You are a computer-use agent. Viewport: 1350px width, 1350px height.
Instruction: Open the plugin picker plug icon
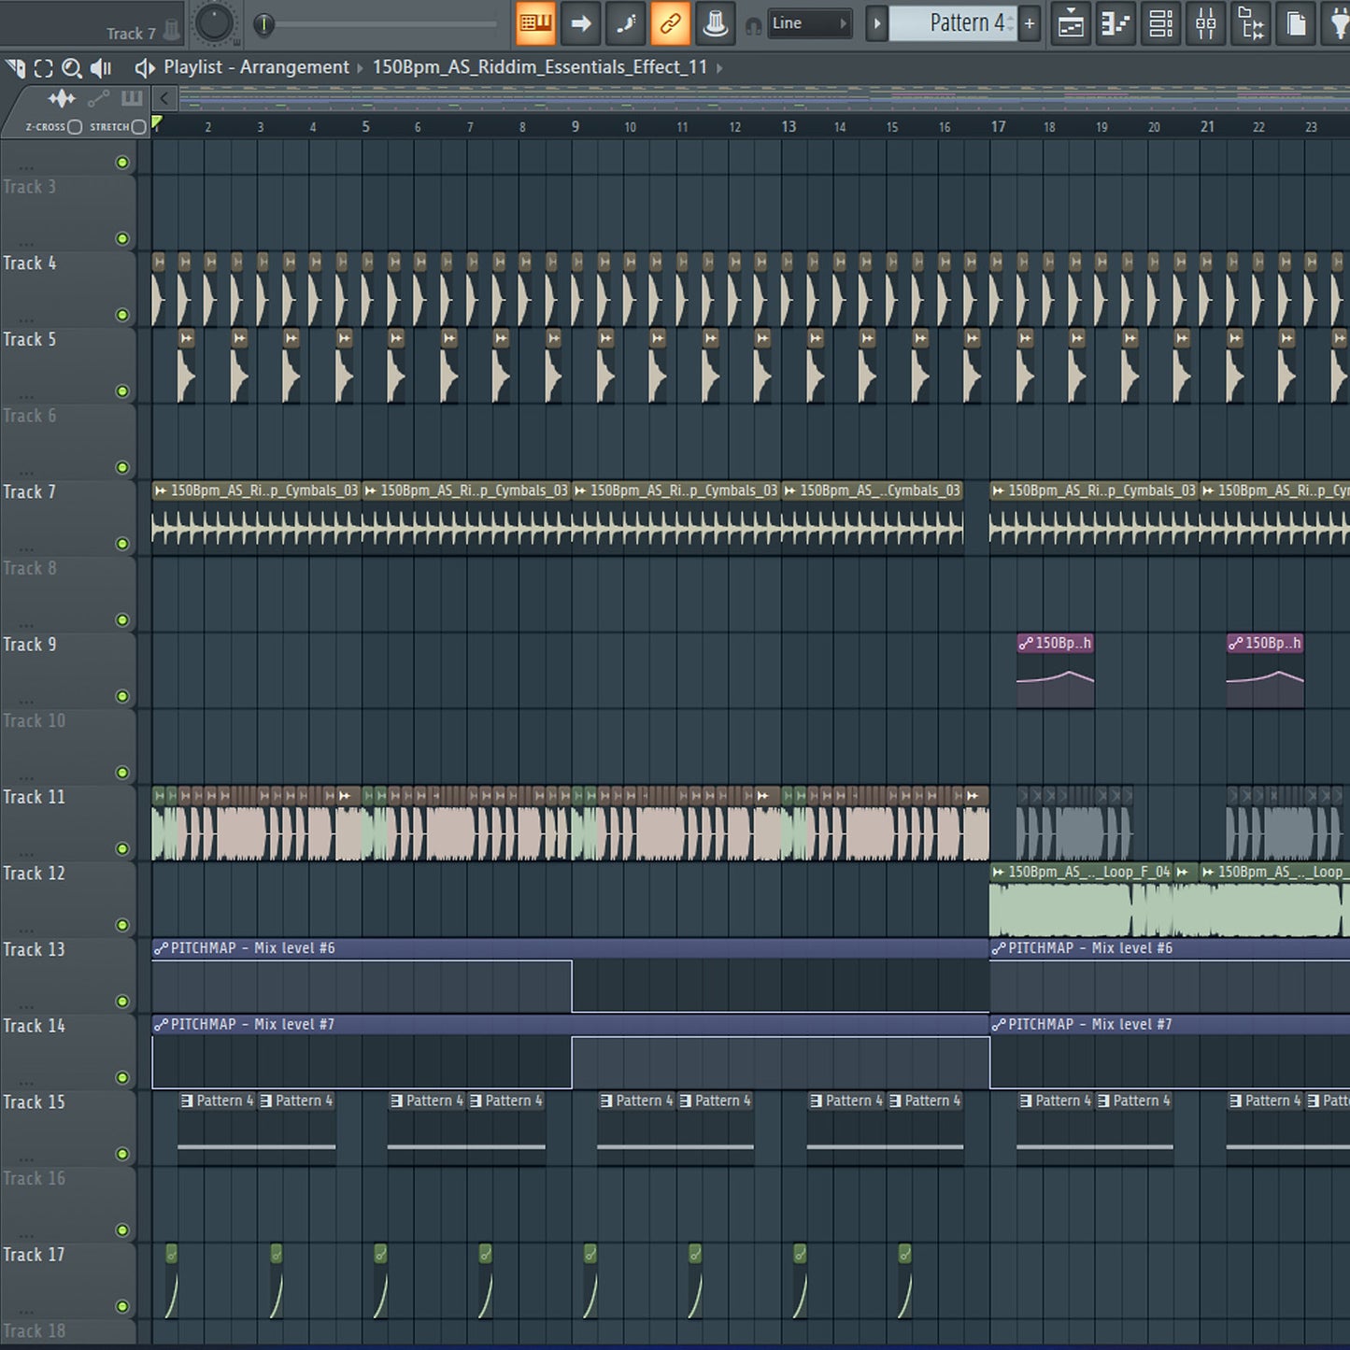pyautogui.click(x=1340, y=23)
